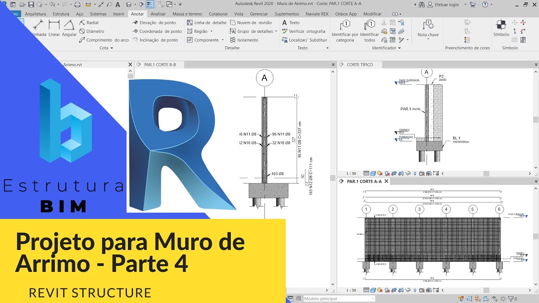
Task: Open the Modelo principal combo box
Action: pos(339,299)
